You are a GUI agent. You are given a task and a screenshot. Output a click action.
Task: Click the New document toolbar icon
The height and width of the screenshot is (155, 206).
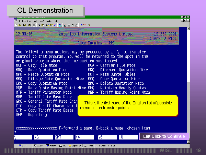(x=16, y=25)
